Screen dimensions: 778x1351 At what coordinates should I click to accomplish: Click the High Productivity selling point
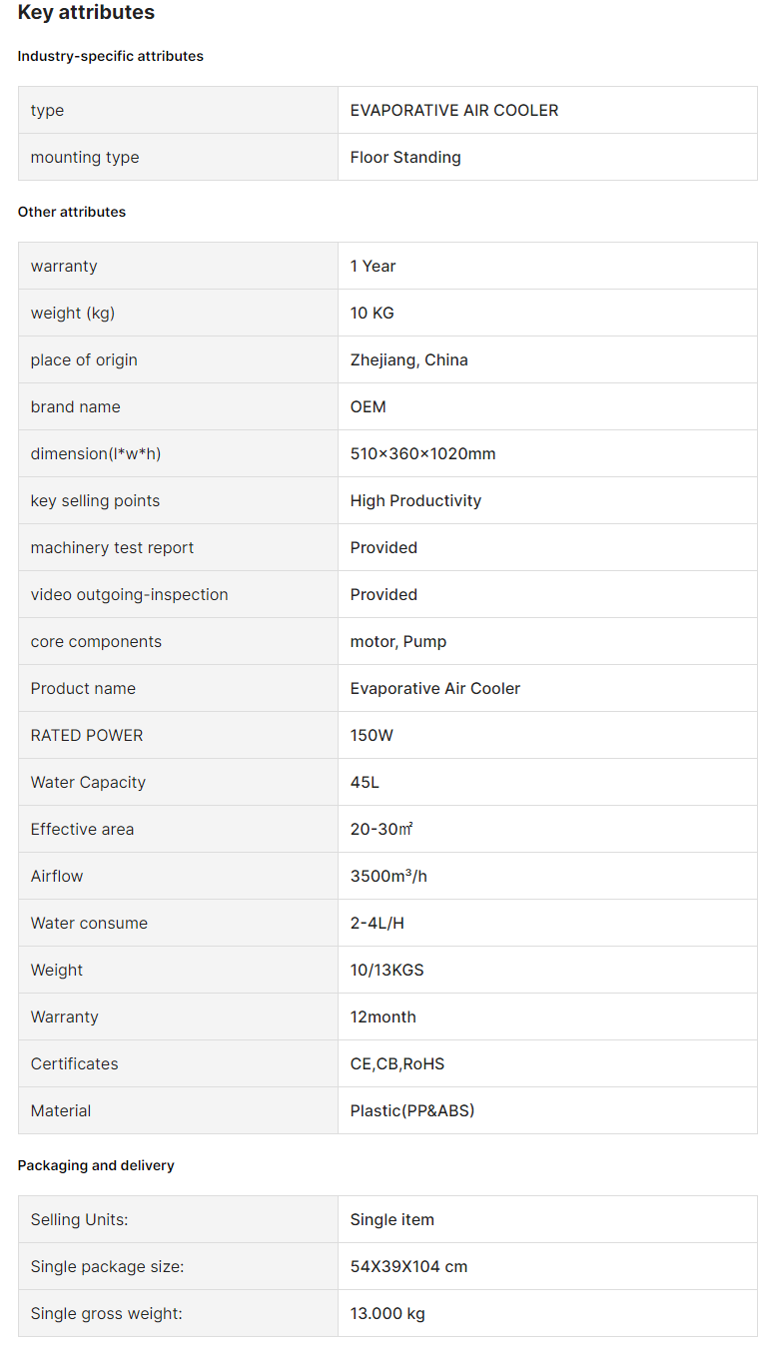[415, 501]
